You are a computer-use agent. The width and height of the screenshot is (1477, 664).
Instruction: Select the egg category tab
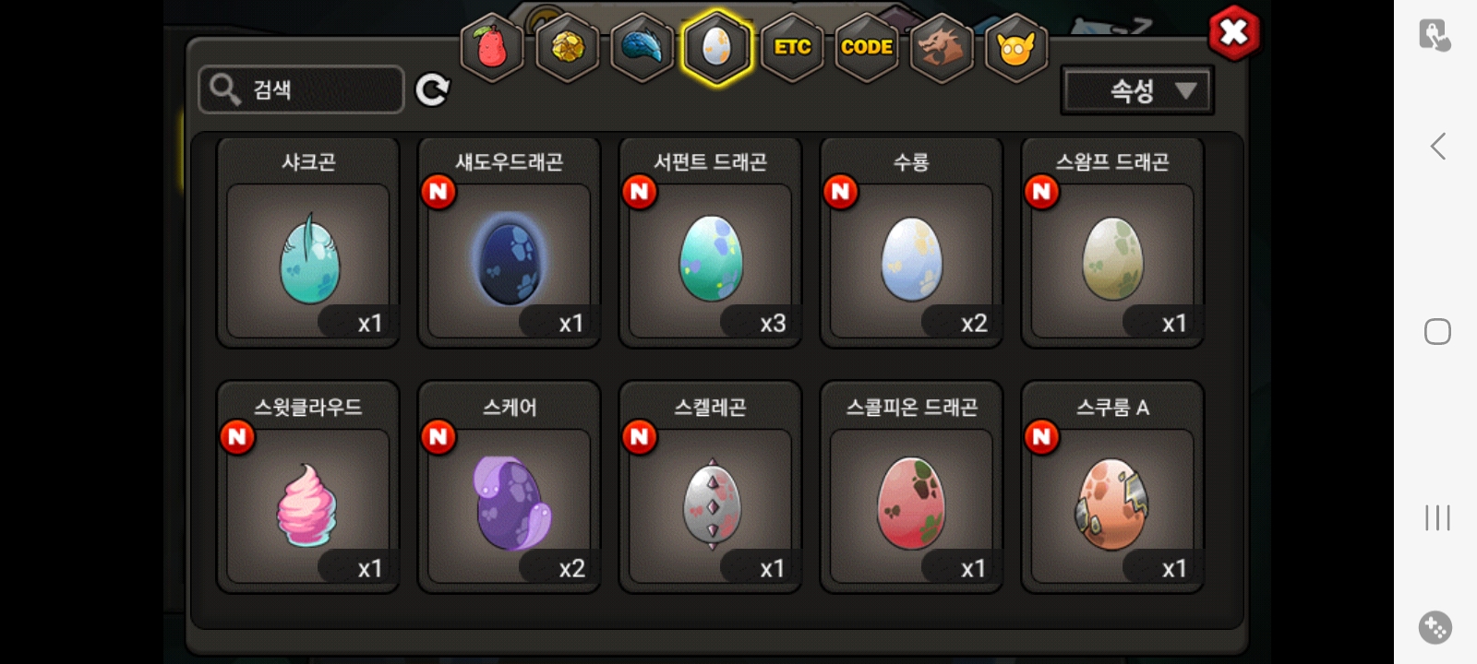pos(717,47)
